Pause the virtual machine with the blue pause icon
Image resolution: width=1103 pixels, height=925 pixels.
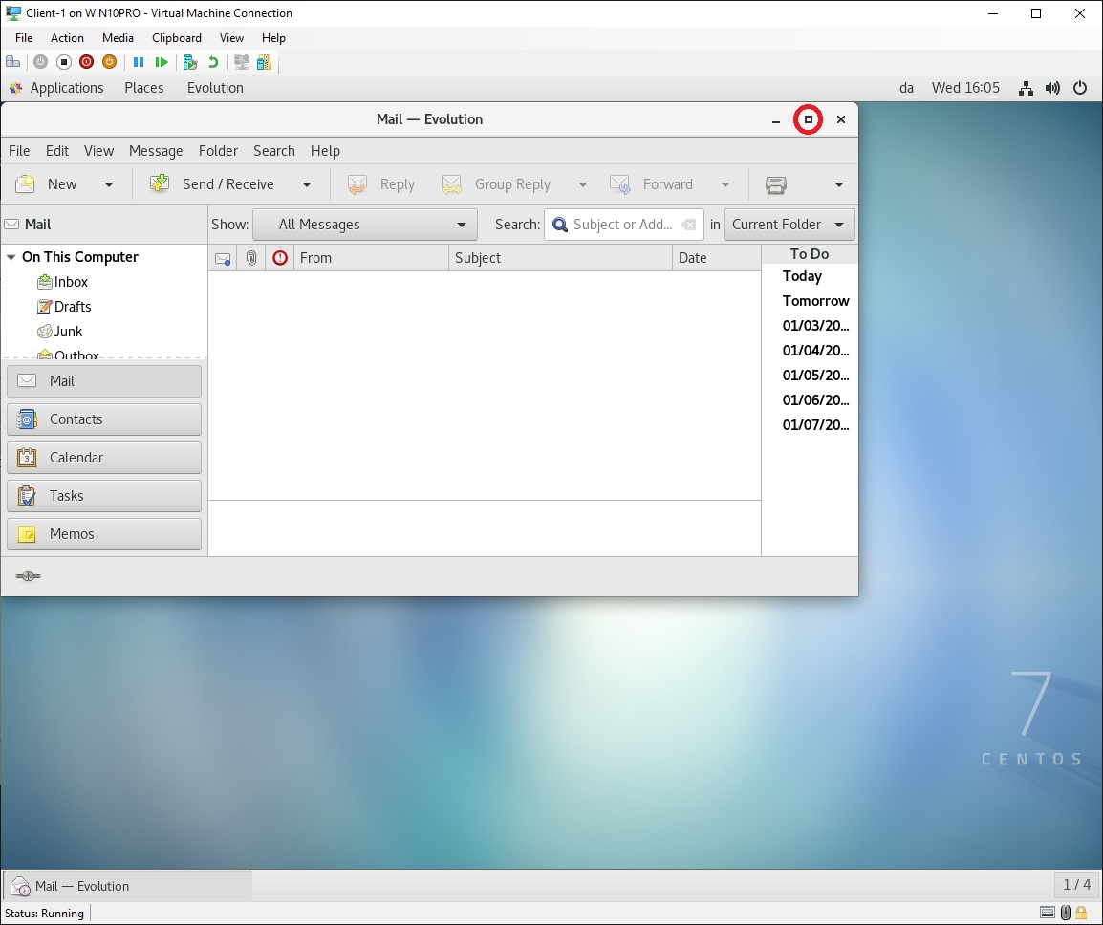click(139, 62)
